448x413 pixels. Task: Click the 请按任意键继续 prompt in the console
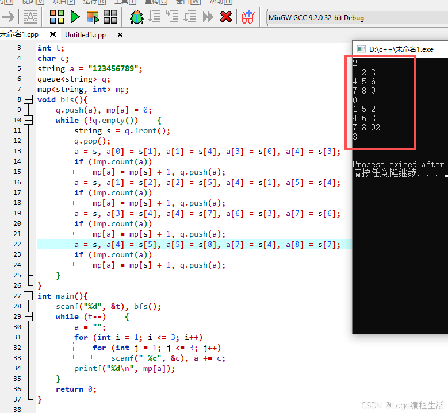(x=386, y=173)
